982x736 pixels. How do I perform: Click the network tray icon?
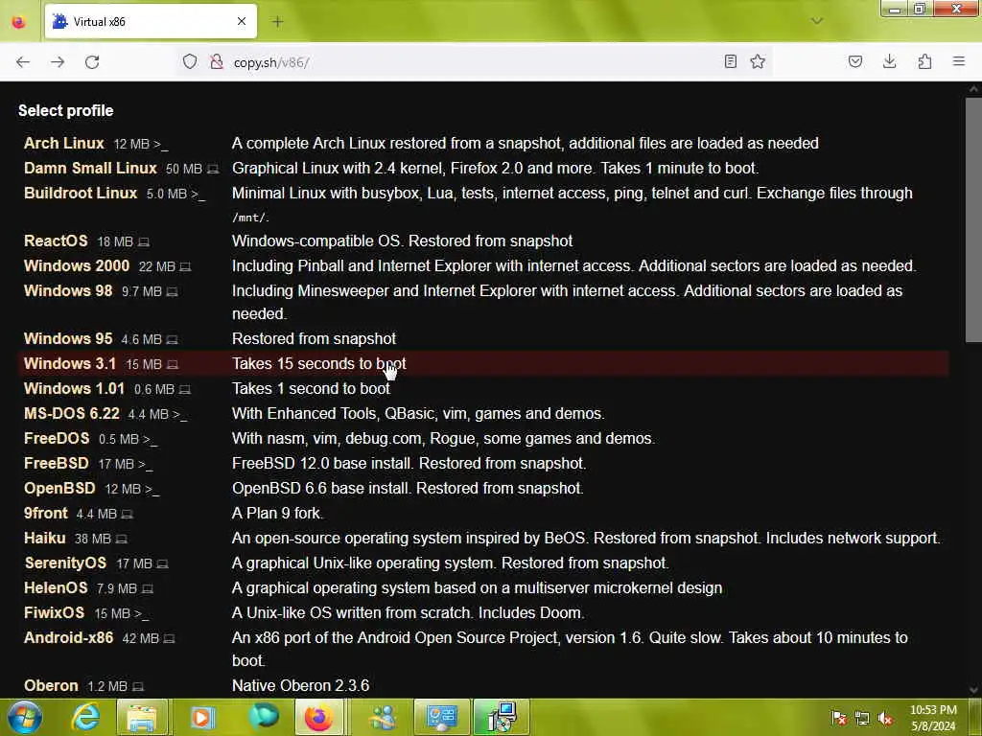(862, 719)
